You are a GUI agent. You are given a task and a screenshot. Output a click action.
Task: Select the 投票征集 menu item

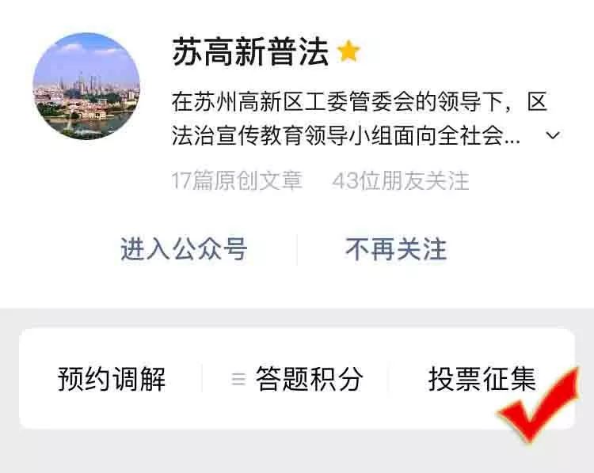coord(482,379)
